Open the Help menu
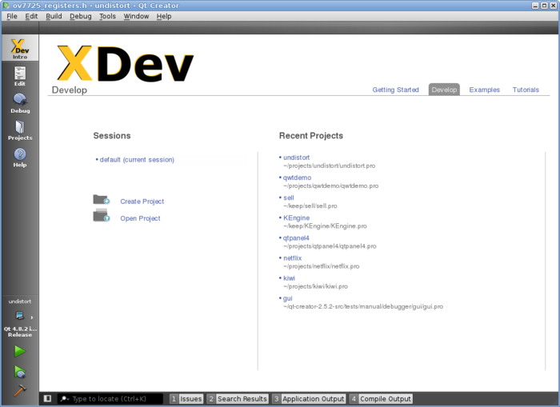 click(x=164, y=16)
